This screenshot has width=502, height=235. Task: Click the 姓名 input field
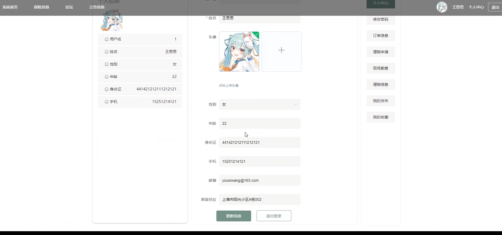[260, 18]
